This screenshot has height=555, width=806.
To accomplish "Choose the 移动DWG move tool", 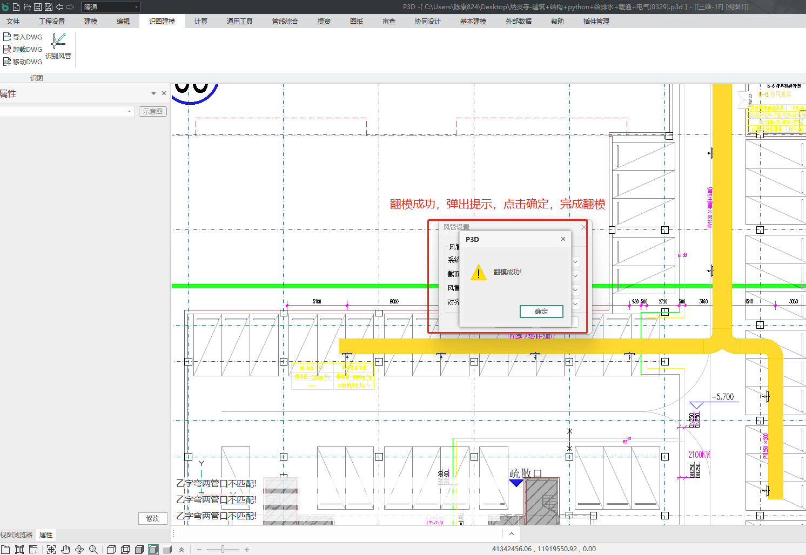I will (23, 62).
